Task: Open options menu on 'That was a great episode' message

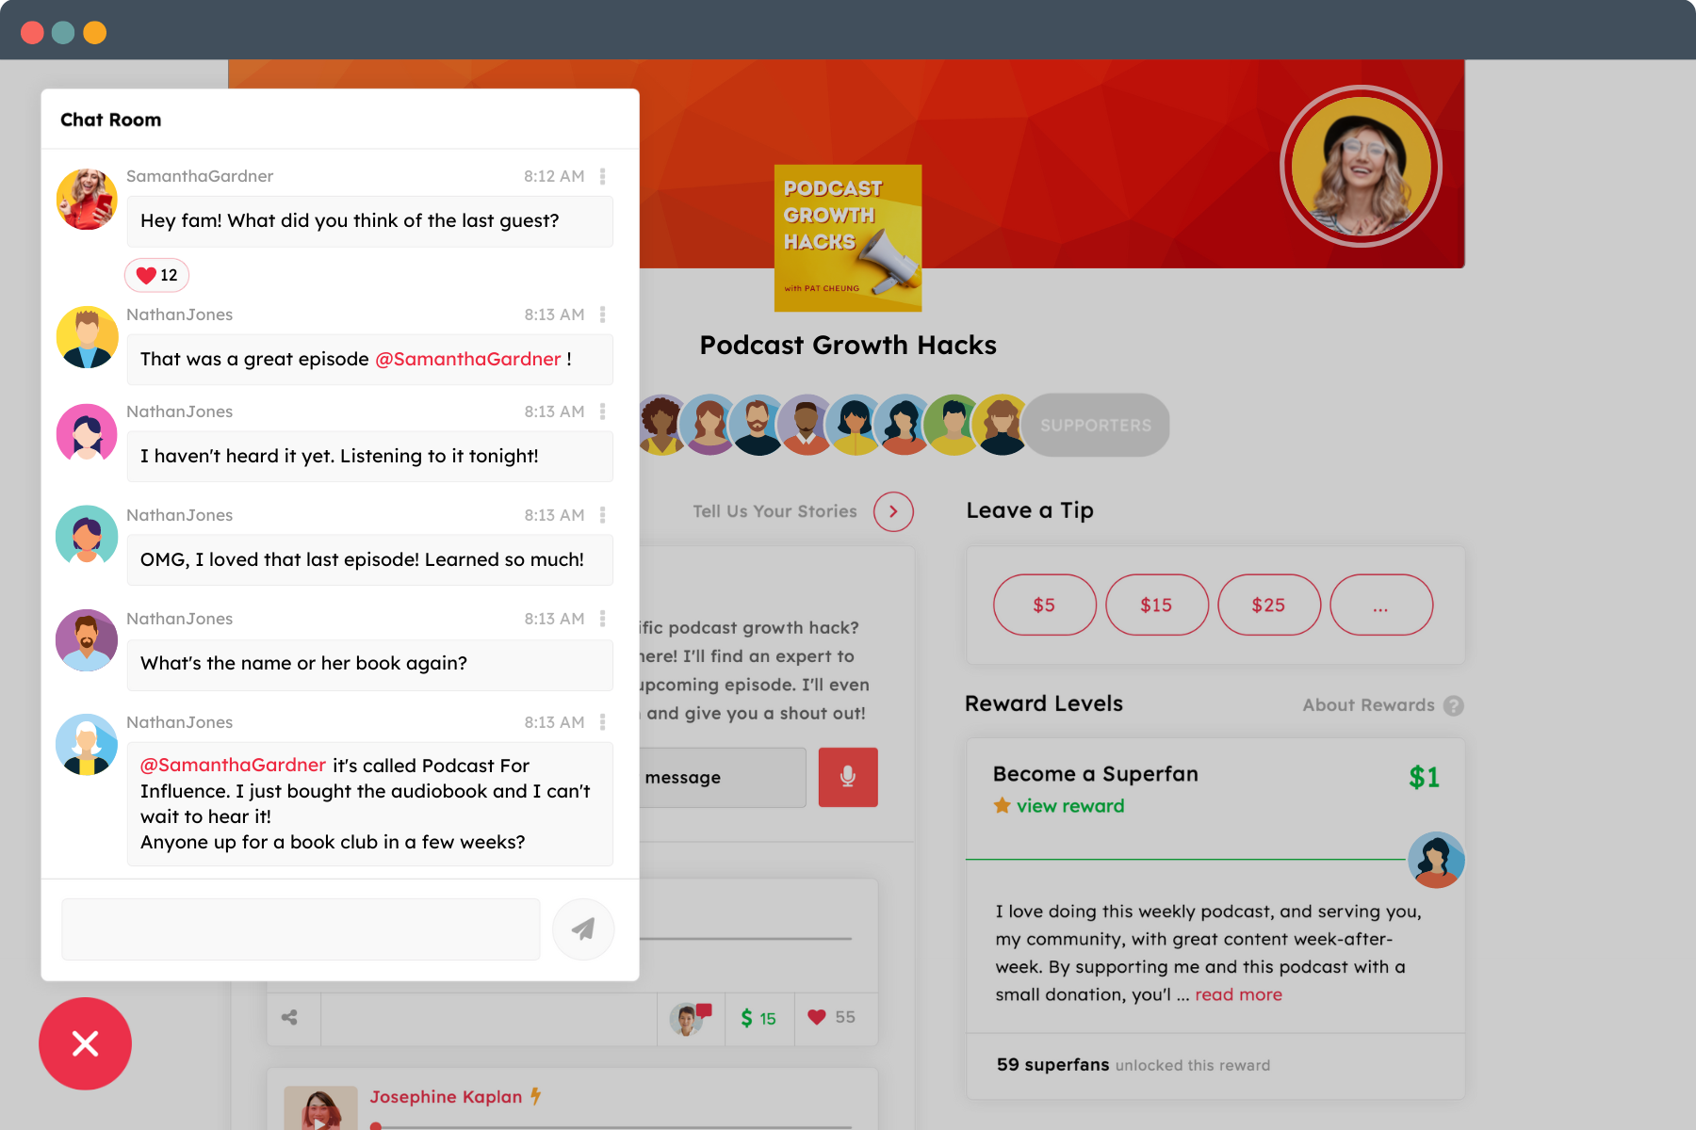Action: tap(603, 315)
